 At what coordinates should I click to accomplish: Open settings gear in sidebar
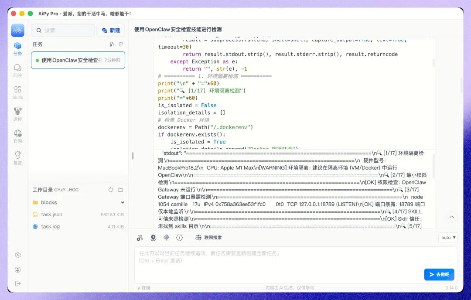click(x=18, y=255)
